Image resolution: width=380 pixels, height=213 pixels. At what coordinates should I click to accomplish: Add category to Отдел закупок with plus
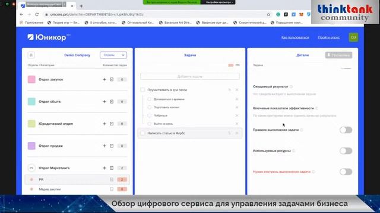(x=104, y=79)
